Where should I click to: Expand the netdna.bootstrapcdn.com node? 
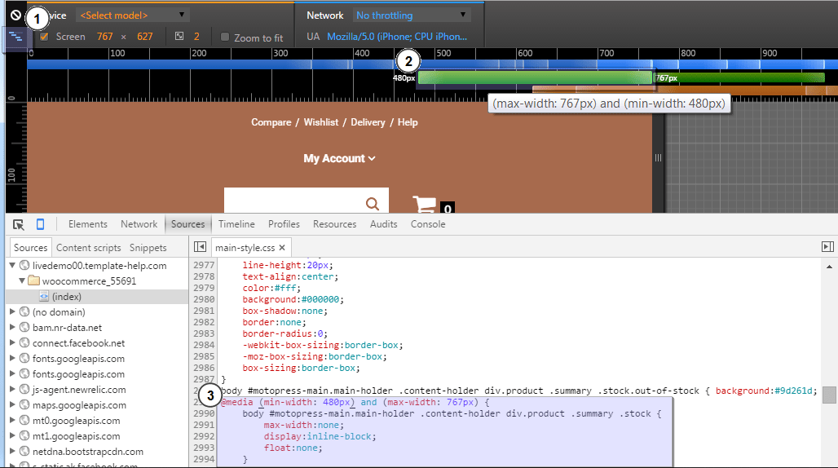tap(12, 451)
